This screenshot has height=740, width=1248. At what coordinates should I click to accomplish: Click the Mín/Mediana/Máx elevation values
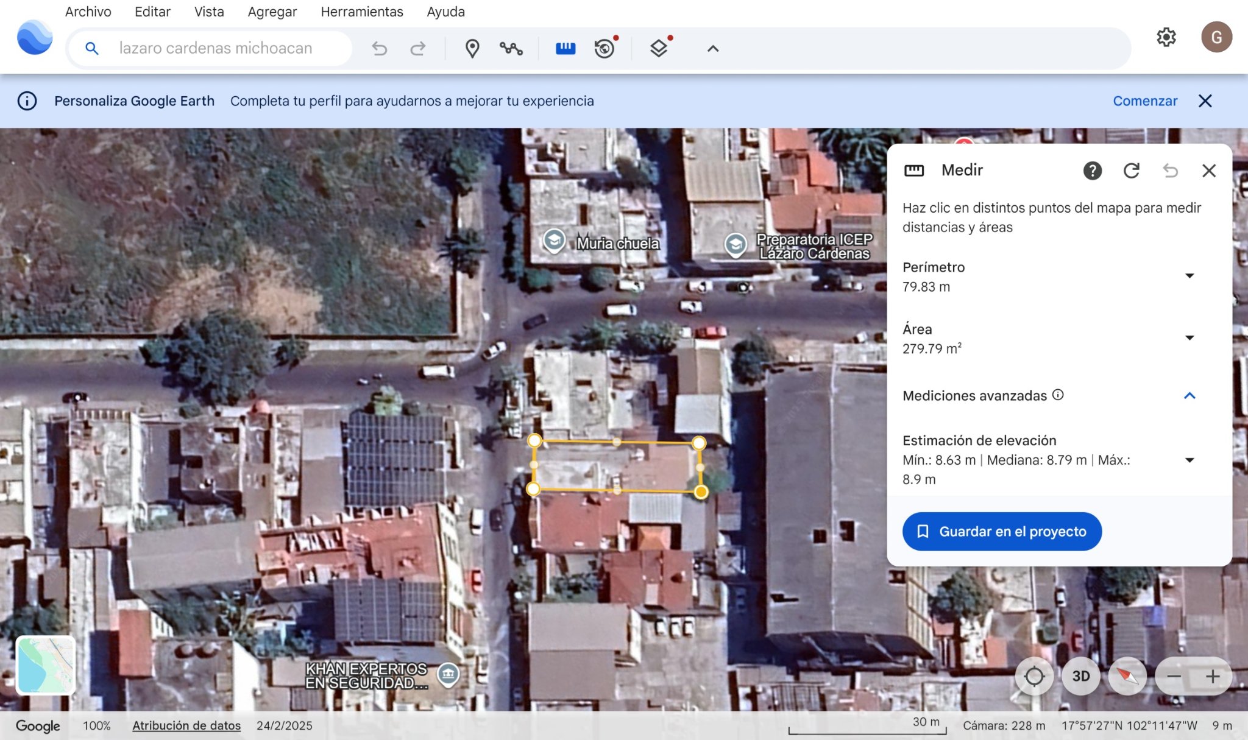1016,470
